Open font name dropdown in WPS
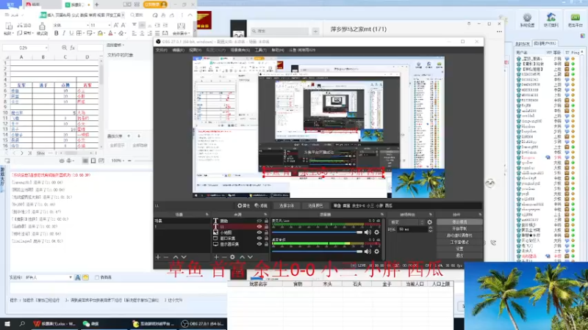Image resolution: width=588 pixels, height=330 pixels. click(x=87, y=25)
